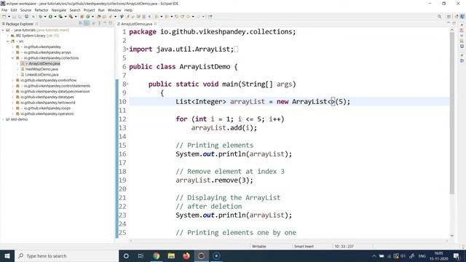
Task: Minimize the editor area
Action: tap(449, 23)
